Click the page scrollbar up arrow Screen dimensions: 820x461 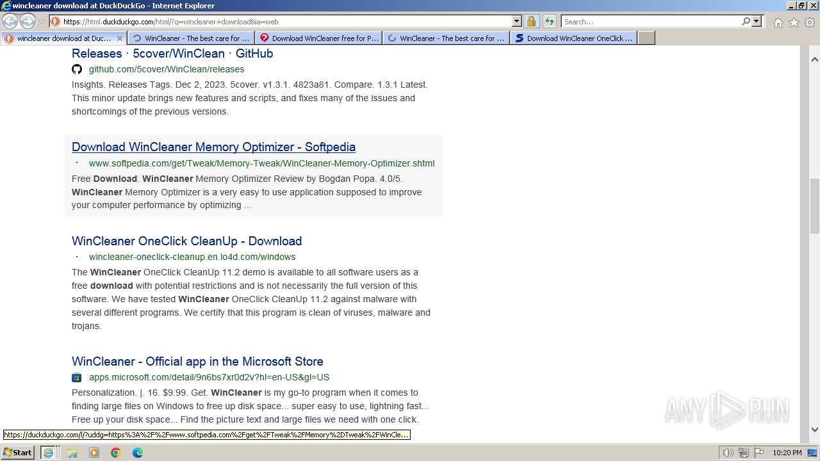click(x=815, y=60)
